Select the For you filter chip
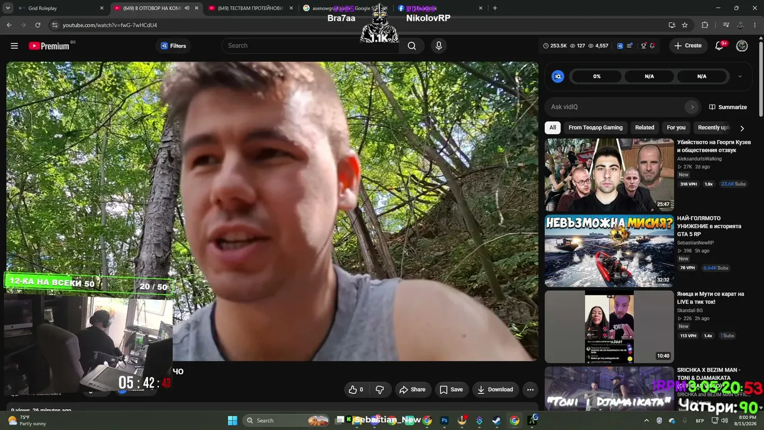 (x=676, y=127)
